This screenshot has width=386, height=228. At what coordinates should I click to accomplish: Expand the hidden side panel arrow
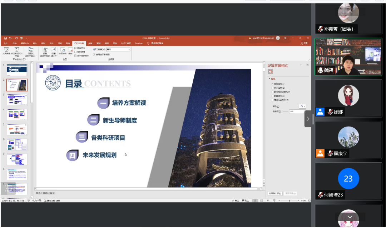pos(308,119)
